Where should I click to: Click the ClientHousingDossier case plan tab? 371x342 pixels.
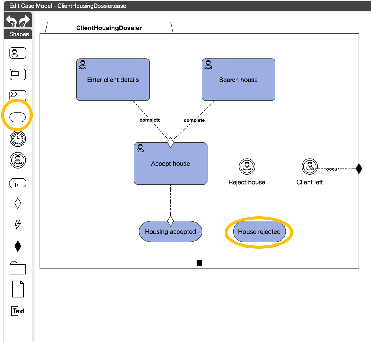click(x=109, y=28)
